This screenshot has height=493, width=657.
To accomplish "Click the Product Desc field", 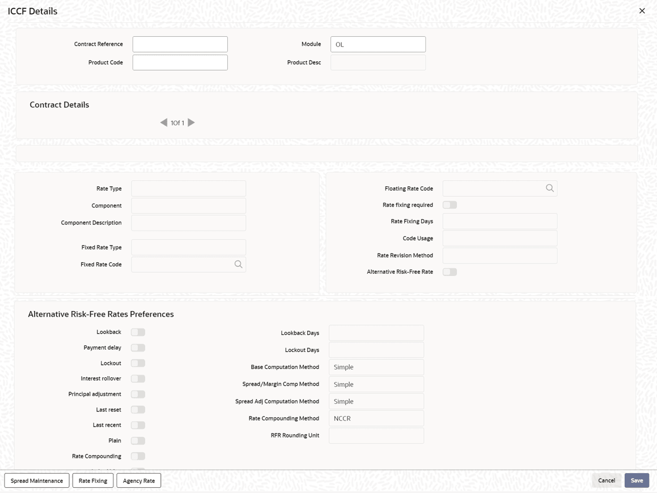I will [x=378, y=62].
